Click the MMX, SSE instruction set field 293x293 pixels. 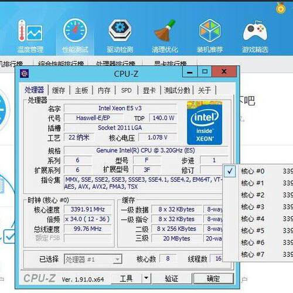144,183
